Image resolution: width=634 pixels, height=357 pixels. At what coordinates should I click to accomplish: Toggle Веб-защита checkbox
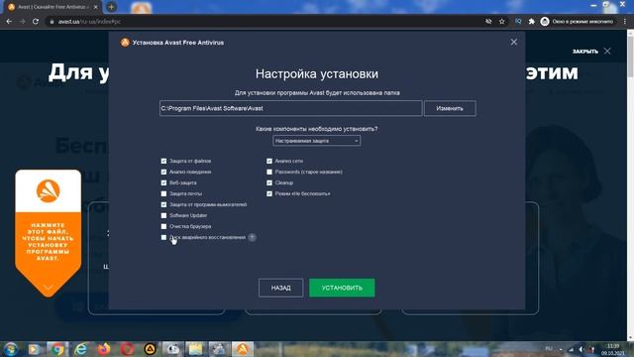tap(163, 182)
